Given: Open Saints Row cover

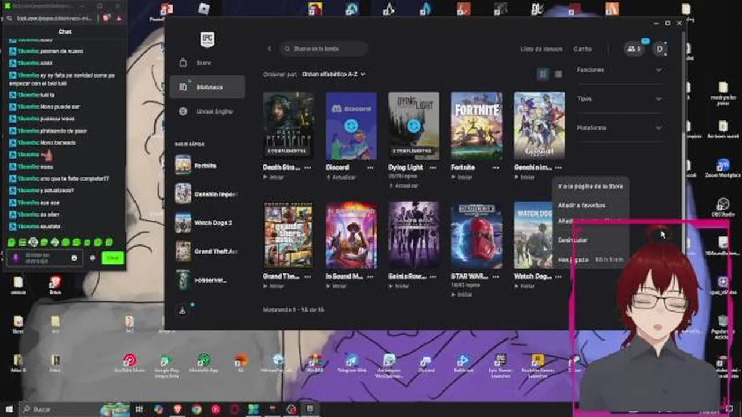Looking at the screenshot, I should click(x=413, y=235).
